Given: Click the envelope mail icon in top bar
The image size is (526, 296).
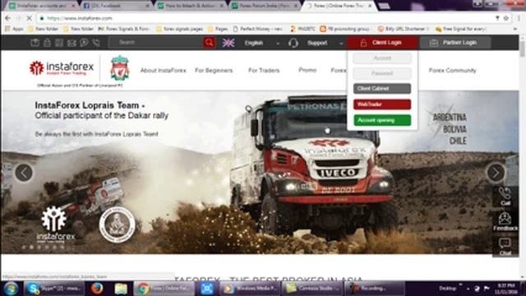Looking at the screenshot, I should (x=72, y=43).
